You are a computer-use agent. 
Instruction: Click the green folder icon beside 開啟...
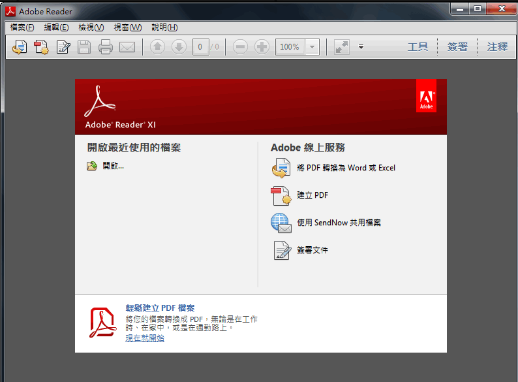click(92, 166)
